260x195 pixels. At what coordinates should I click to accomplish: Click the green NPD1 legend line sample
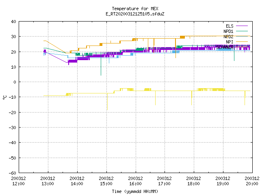(x=242, y=31)
